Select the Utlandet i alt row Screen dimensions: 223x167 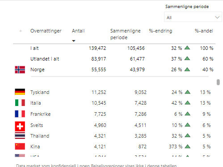coord(114,59)
